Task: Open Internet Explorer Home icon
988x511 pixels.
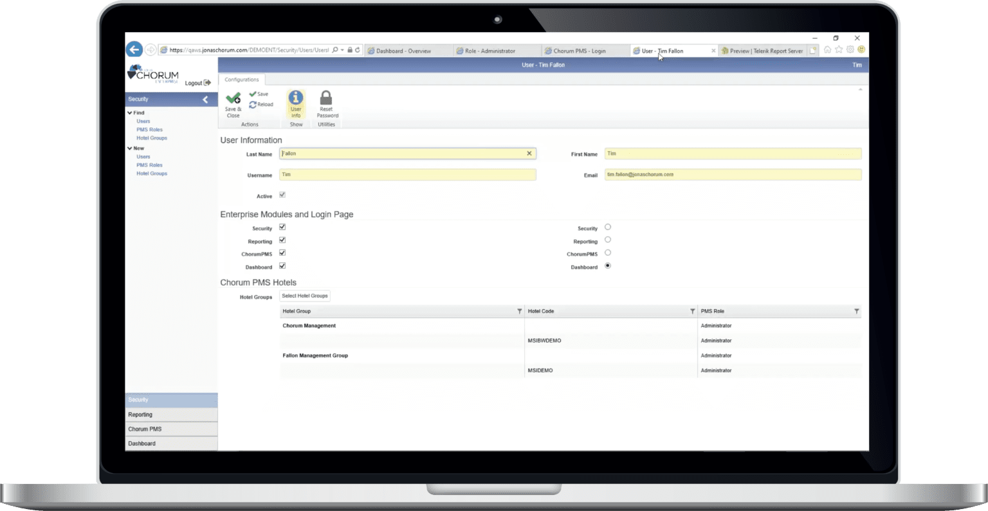Action: coord(828,49)
